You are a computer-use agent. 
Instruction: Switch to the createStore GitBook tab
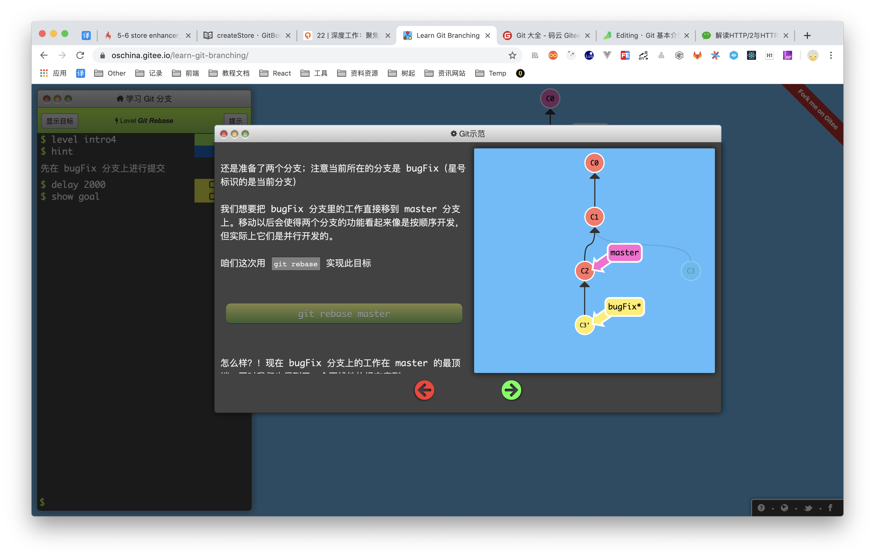[247, 35]
